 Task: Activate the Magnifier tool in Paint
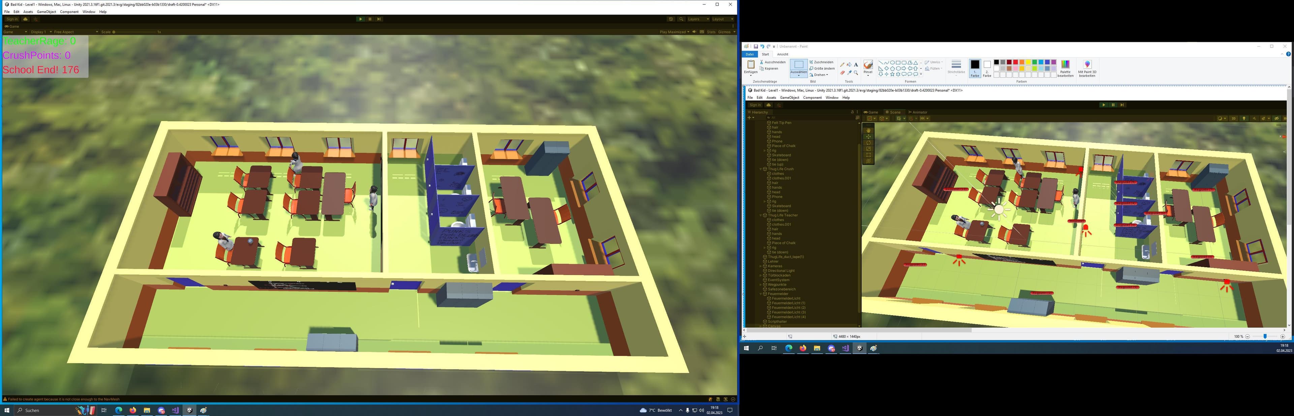[x=856, y=73]
